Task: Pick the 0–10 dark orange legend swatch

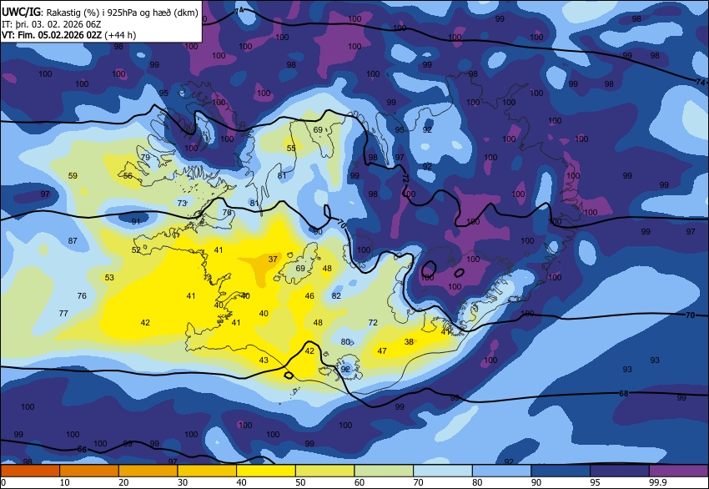Action: point(30,471)
